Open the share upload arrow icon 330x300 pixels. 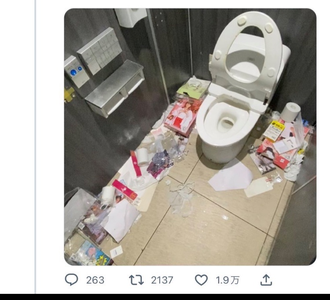266,280
